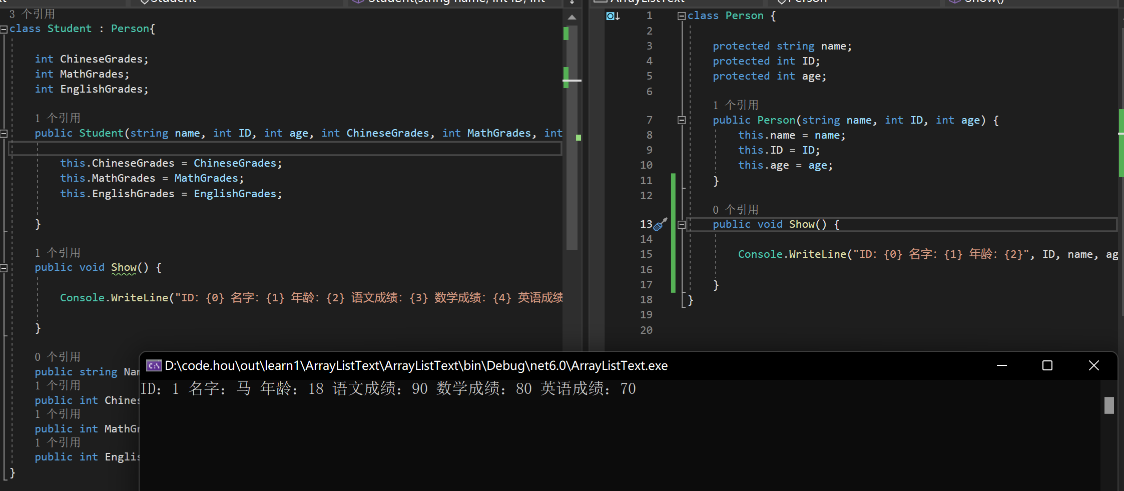
Task: Collapse the Show method on line 13
Action: tap(681, 225)
